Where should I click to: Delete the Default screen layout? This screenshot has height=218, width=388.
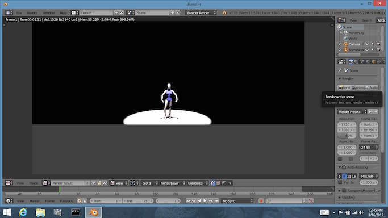pos(122,12)
